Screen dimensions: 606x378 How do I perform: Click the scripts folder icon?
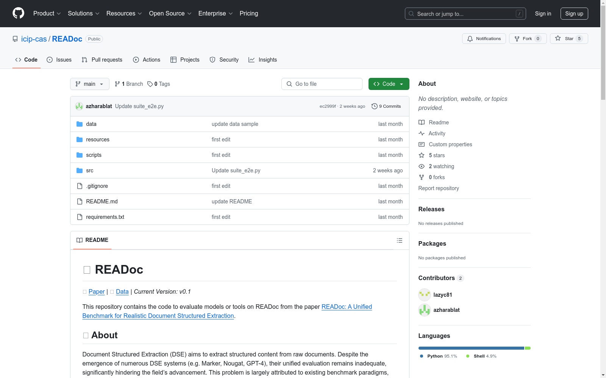coord(80,155)
